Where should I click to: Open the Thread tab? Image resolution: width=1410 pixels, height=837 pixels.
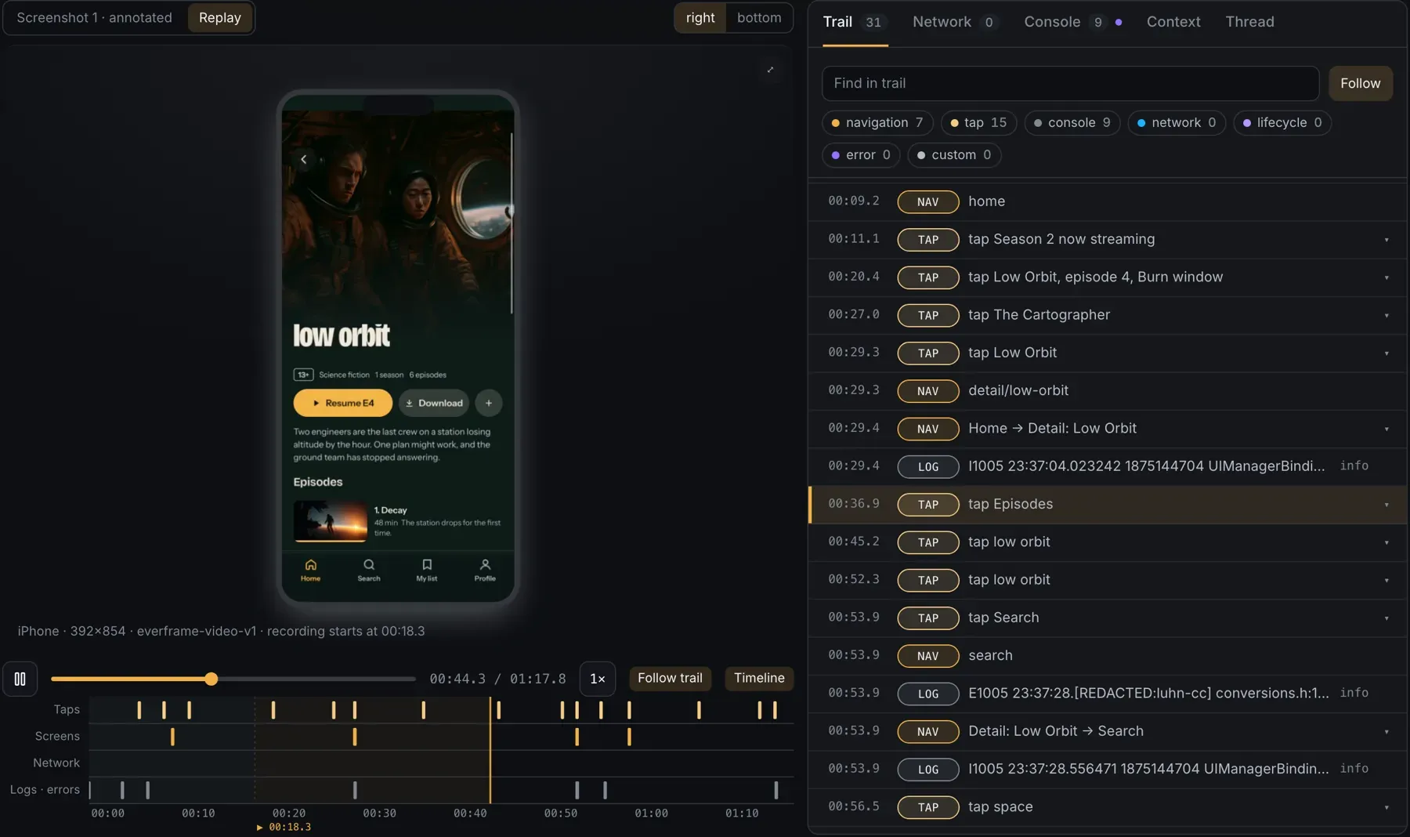pos(1249,22)
